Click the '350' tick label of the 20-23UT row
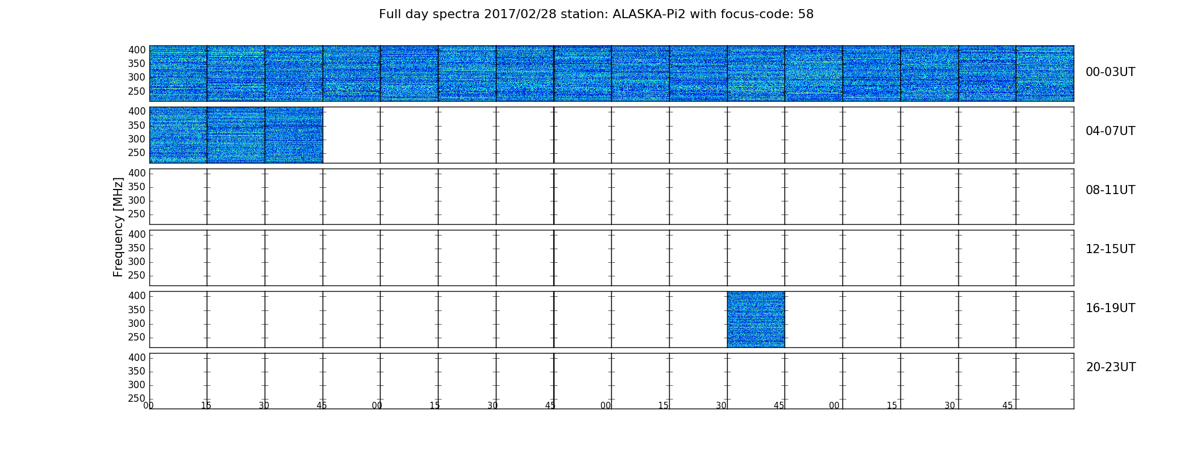The image size is (1193, 454). click(137, 371)
